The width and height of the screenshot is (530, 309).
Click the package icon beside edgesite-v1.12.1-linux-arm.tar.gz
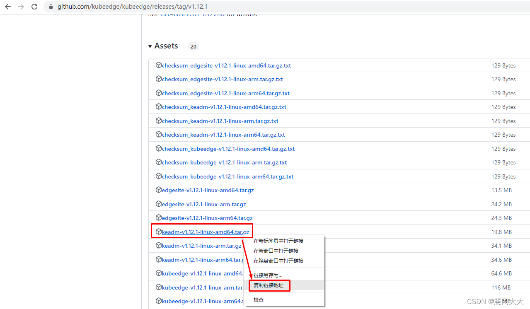[158, 204]
